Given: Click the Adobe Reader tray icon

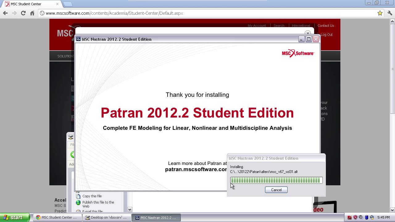Looking at the screenshot, I should point(349,218).
